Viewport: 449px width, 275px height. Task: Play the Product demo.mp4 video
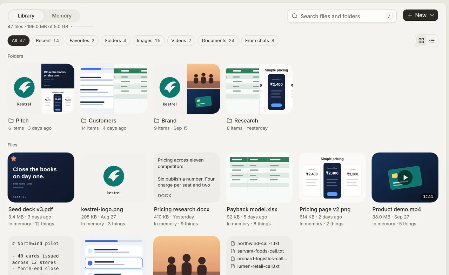(x=405, y=177)
